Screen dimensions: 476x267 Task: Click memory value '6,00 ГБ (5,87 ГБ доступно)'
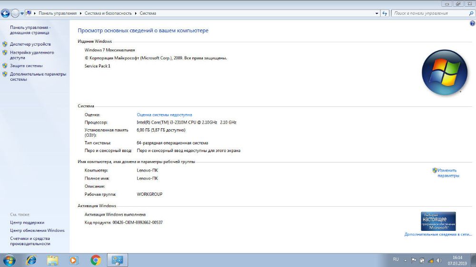point(161,130)
